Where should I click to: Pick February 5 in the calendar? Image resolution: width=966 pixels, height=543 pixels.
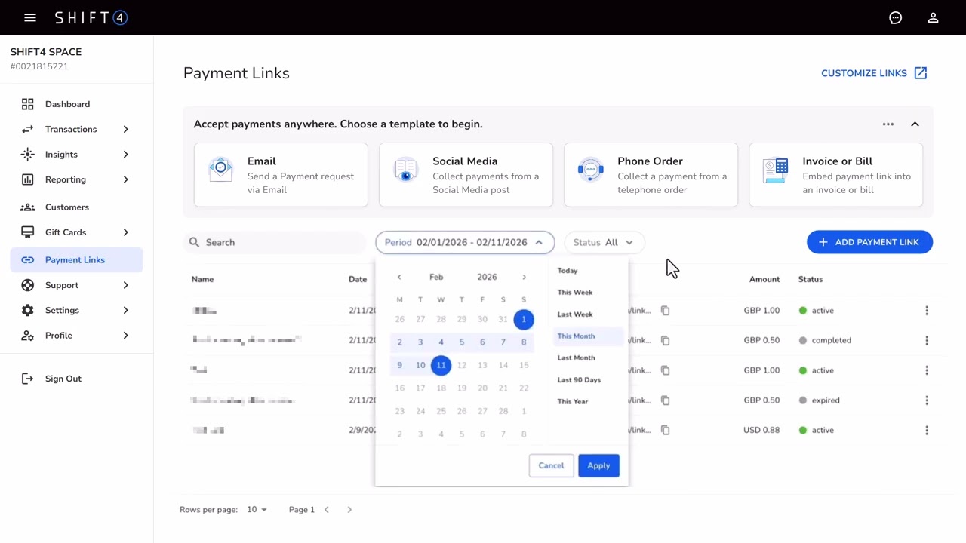pos(462,342)
